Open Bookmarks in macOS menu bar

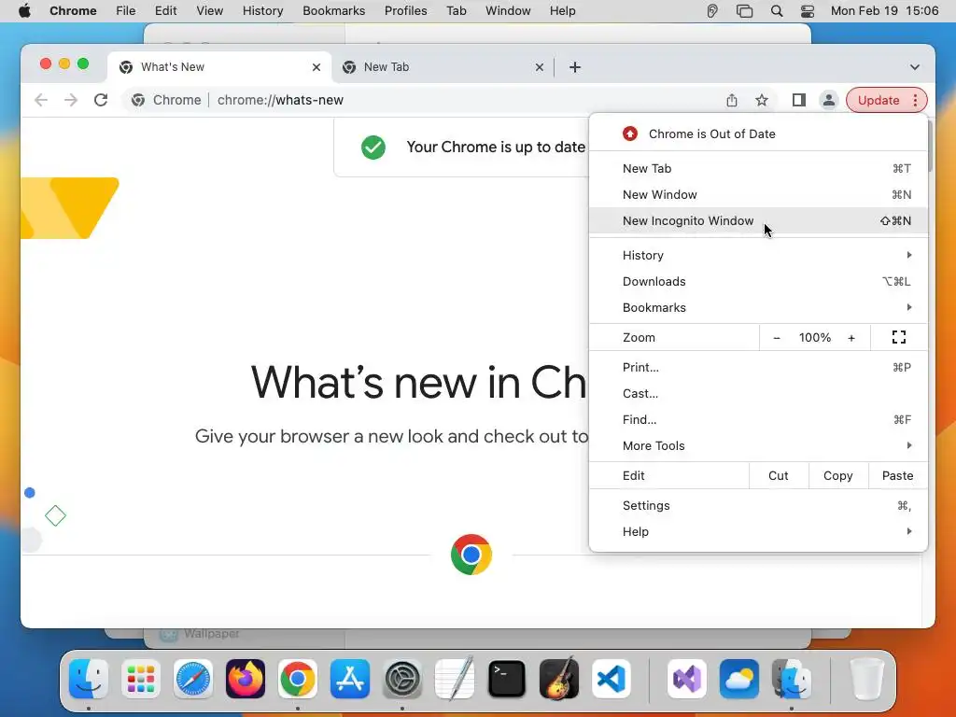333,11
